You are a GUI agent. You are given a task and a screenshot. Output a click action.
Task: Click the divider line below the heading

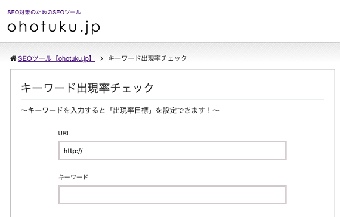coord(172,100)
